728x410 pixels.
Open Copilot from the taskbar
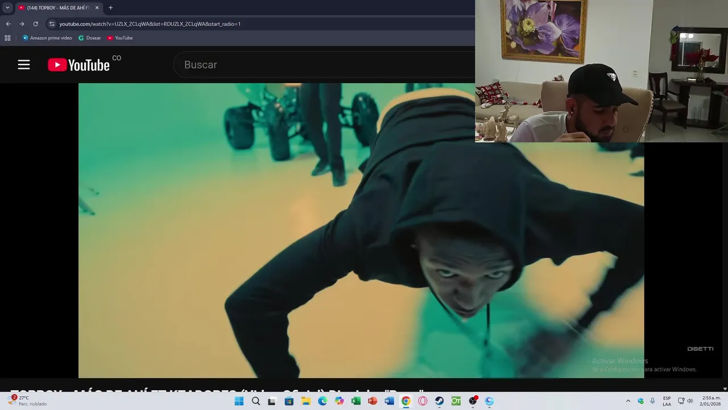tap(339, 401)
